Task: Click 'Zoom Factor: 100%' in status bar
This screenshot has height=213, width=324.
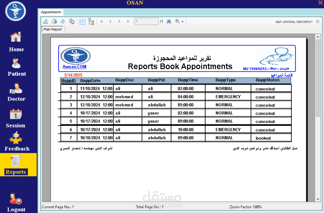Action: [x=246, y=207]
